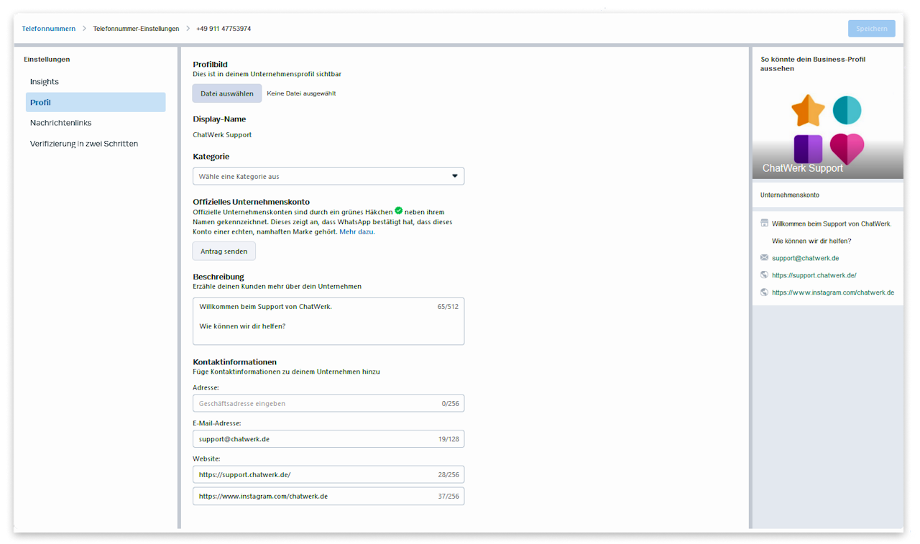Go to Telefonnummer-Einstellungen breadcrumb
This screenshot has height=544, width=920.
point(136,29)
